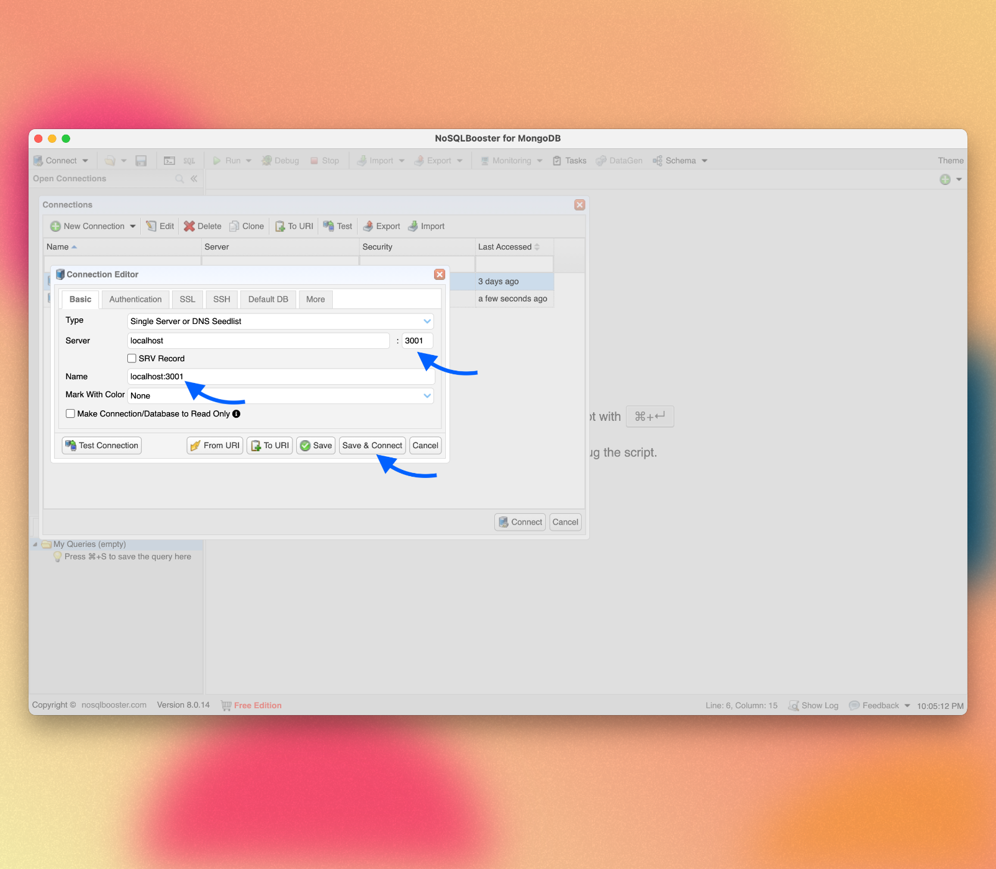Click the Server host input field
The width and height of the screenshot is (996, 869).
tap(258, 341)
